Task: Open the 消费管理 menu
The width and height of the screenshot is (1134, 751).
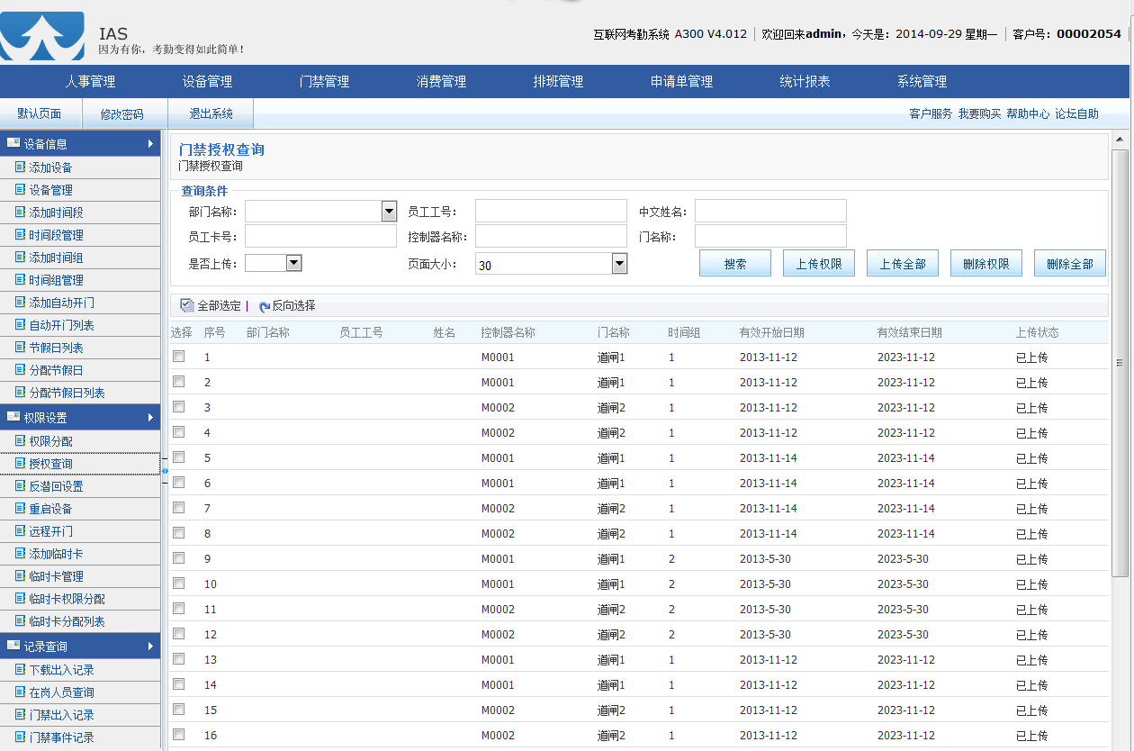Action: (x=441, y=81)
